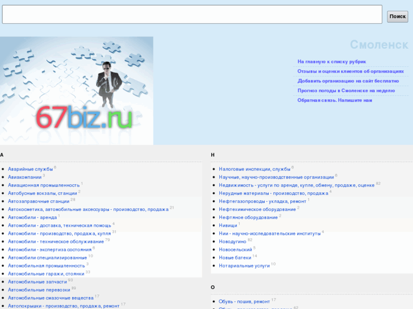Open Нотариальные услуги

(x=244, y=266)
